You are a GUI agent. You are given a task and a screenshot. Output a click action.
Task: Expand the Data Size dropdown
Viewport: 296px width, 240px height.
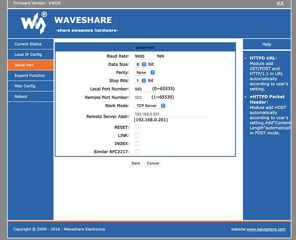click(x=141, y=64)
